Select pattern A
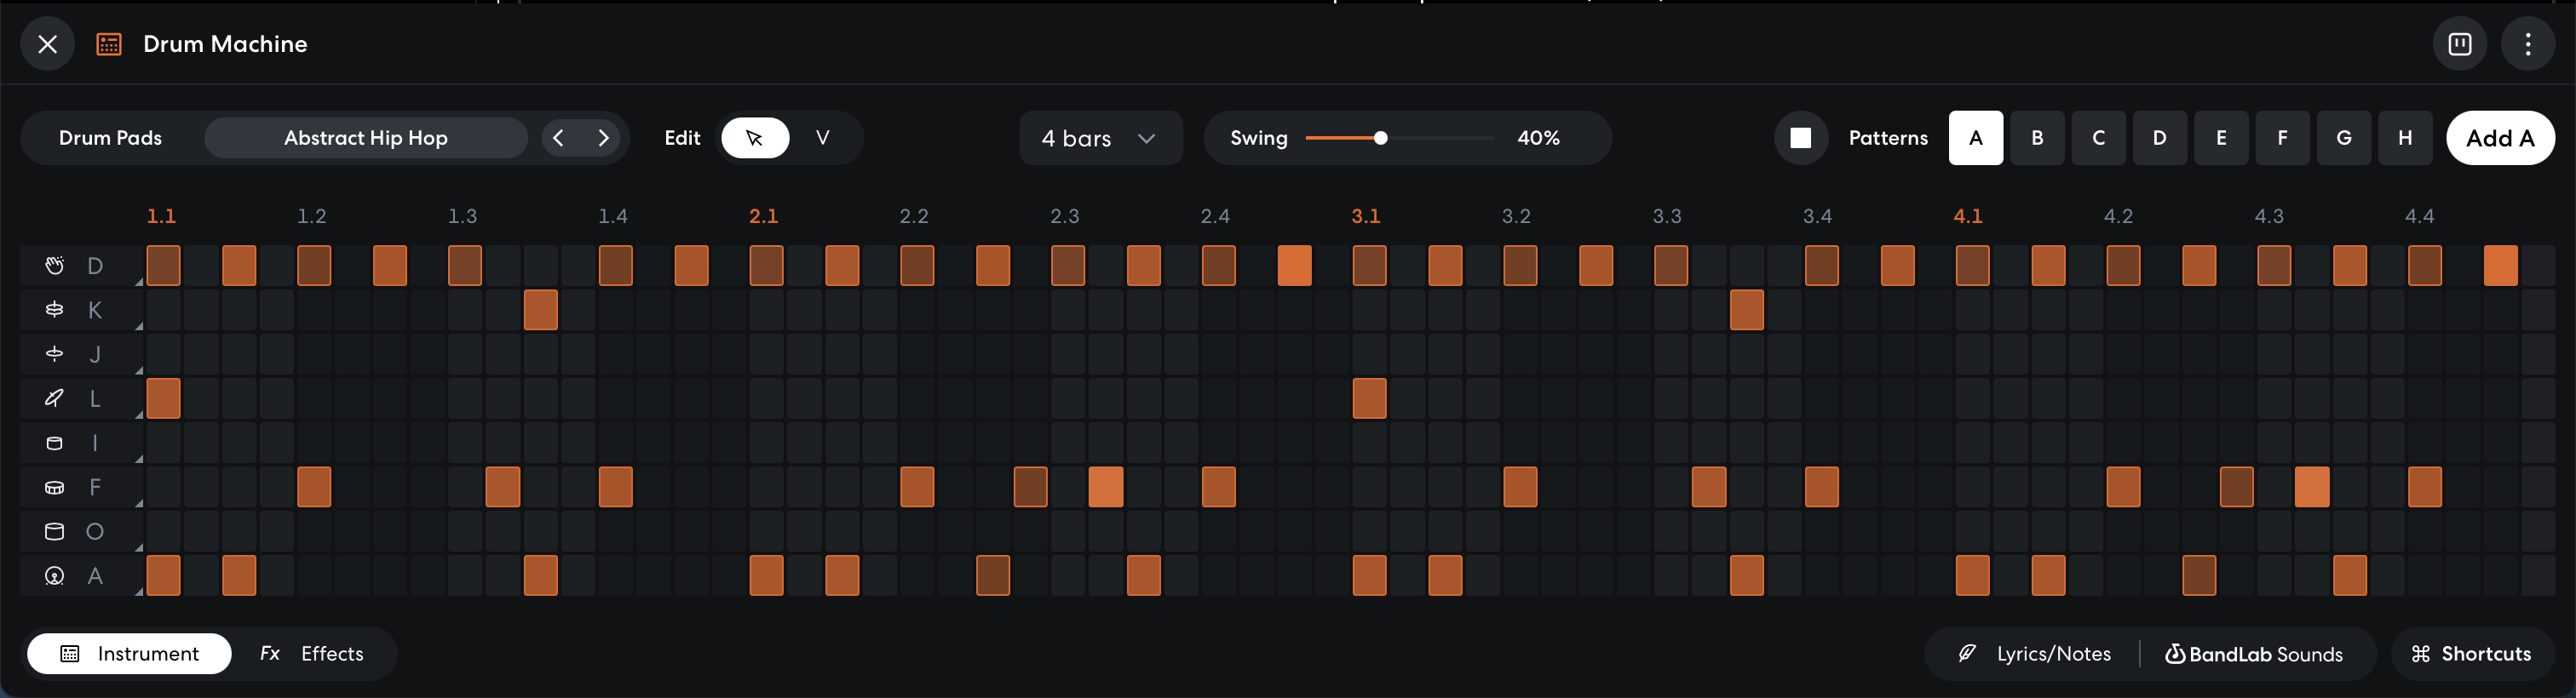This screenshot has width=2576, height=698. pyautogui.click(x=1975, y=138)
